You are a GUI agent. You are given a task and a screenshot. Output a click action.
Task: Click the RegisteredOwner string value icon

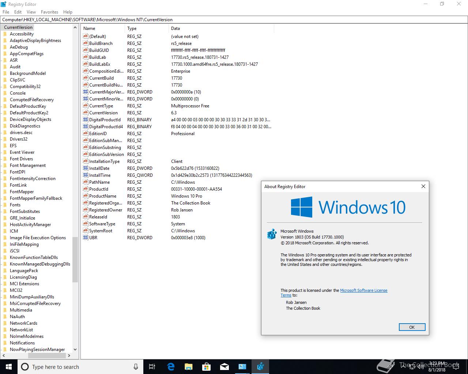[x=86, y=210]
